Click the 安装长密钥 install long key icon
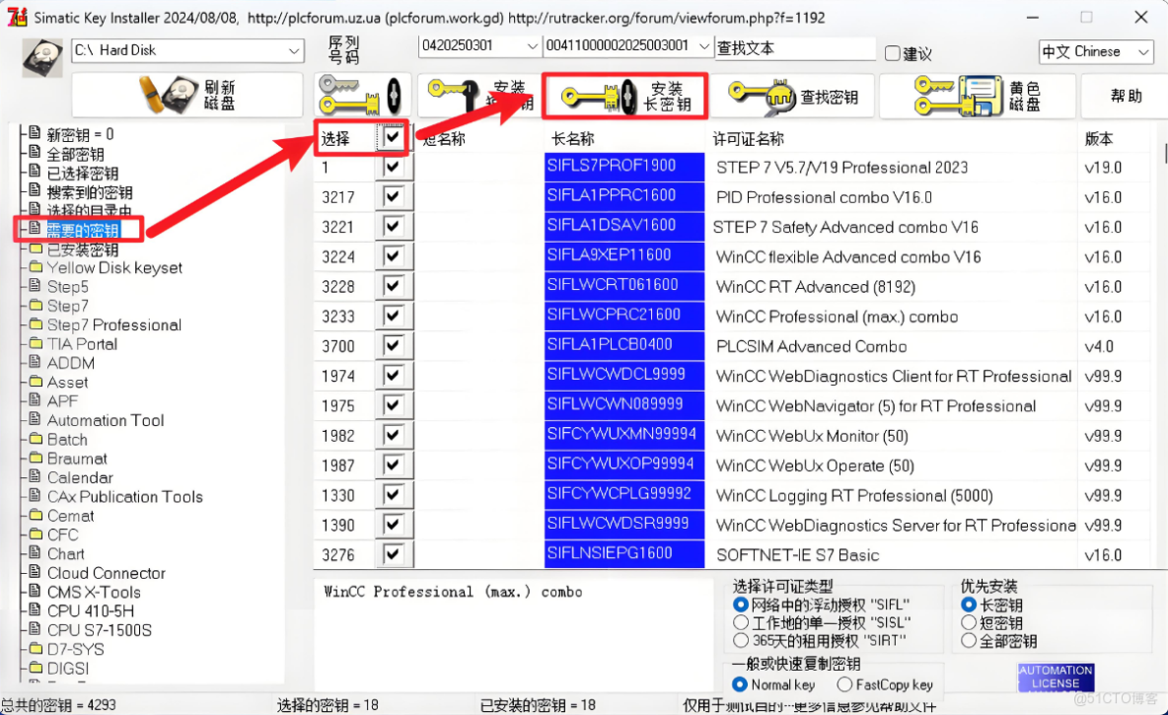This screenshot has height=715, width=1168. point(623,95)
